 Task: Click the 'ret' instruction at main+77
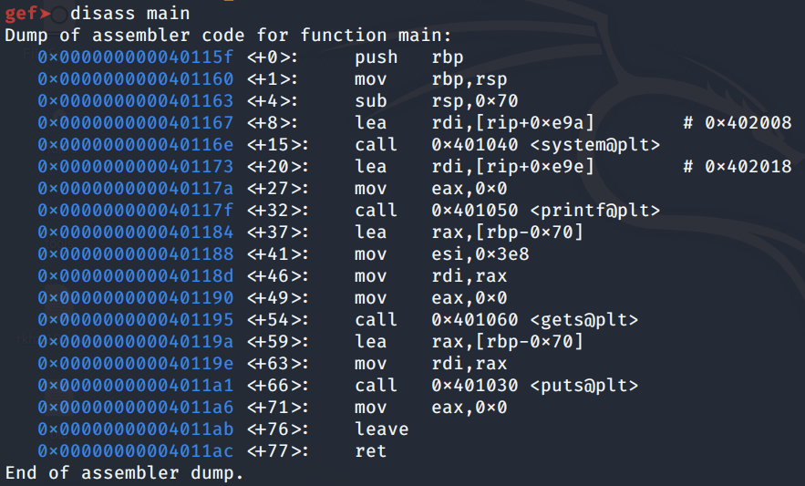pyautogui.click(x=370, y=450)
